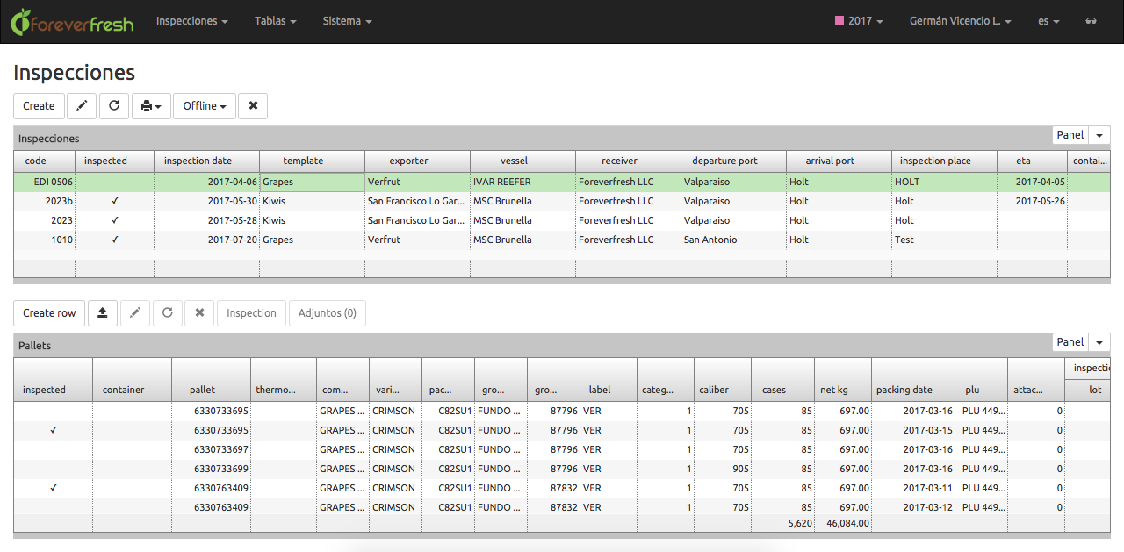Sort pallets by caliber column header
The image size is (1124, 552).
coord(722,380)
